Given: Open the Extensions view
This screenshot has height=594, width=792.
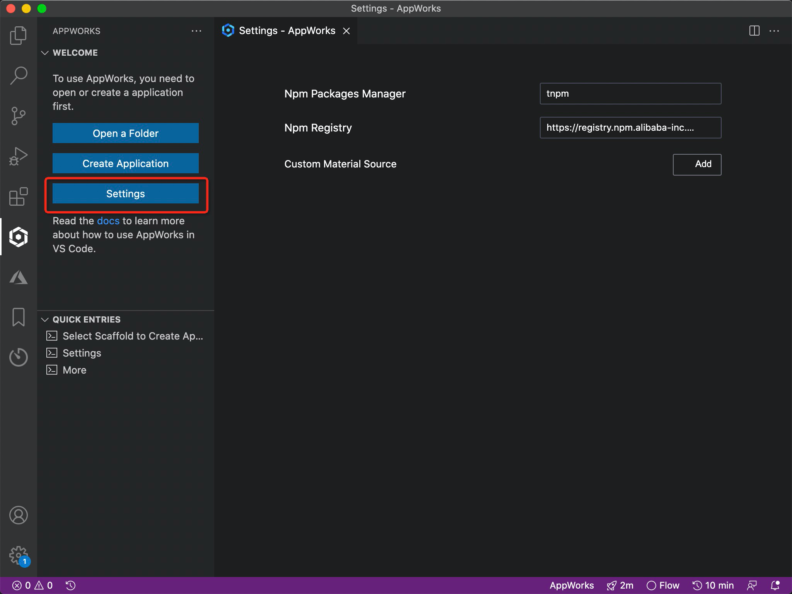Looking at the screenshot, I should pyautogui.click(x=18, y=196).
